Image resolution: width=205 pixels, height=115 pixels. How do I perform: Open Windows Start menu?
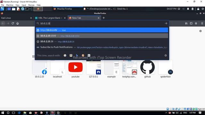point(3,113)
